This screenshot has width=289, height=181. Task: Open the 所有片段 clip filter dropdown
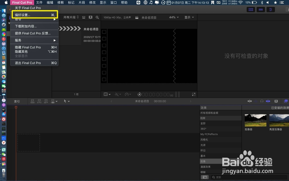coord(71,17)
